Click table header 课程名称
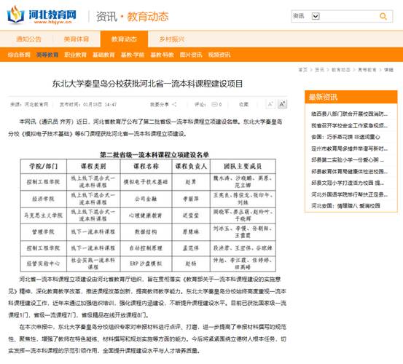 click(146, 166)
